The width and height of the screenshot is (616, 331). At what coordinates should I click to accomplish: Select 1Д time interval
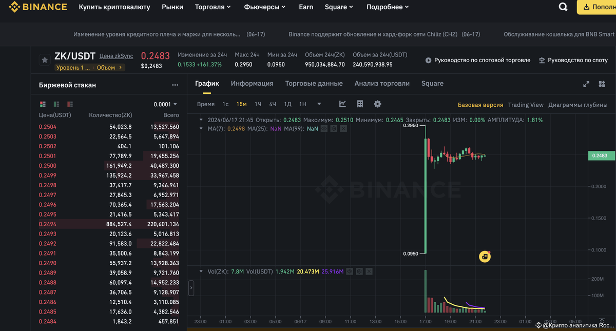[x=287, y=104]
